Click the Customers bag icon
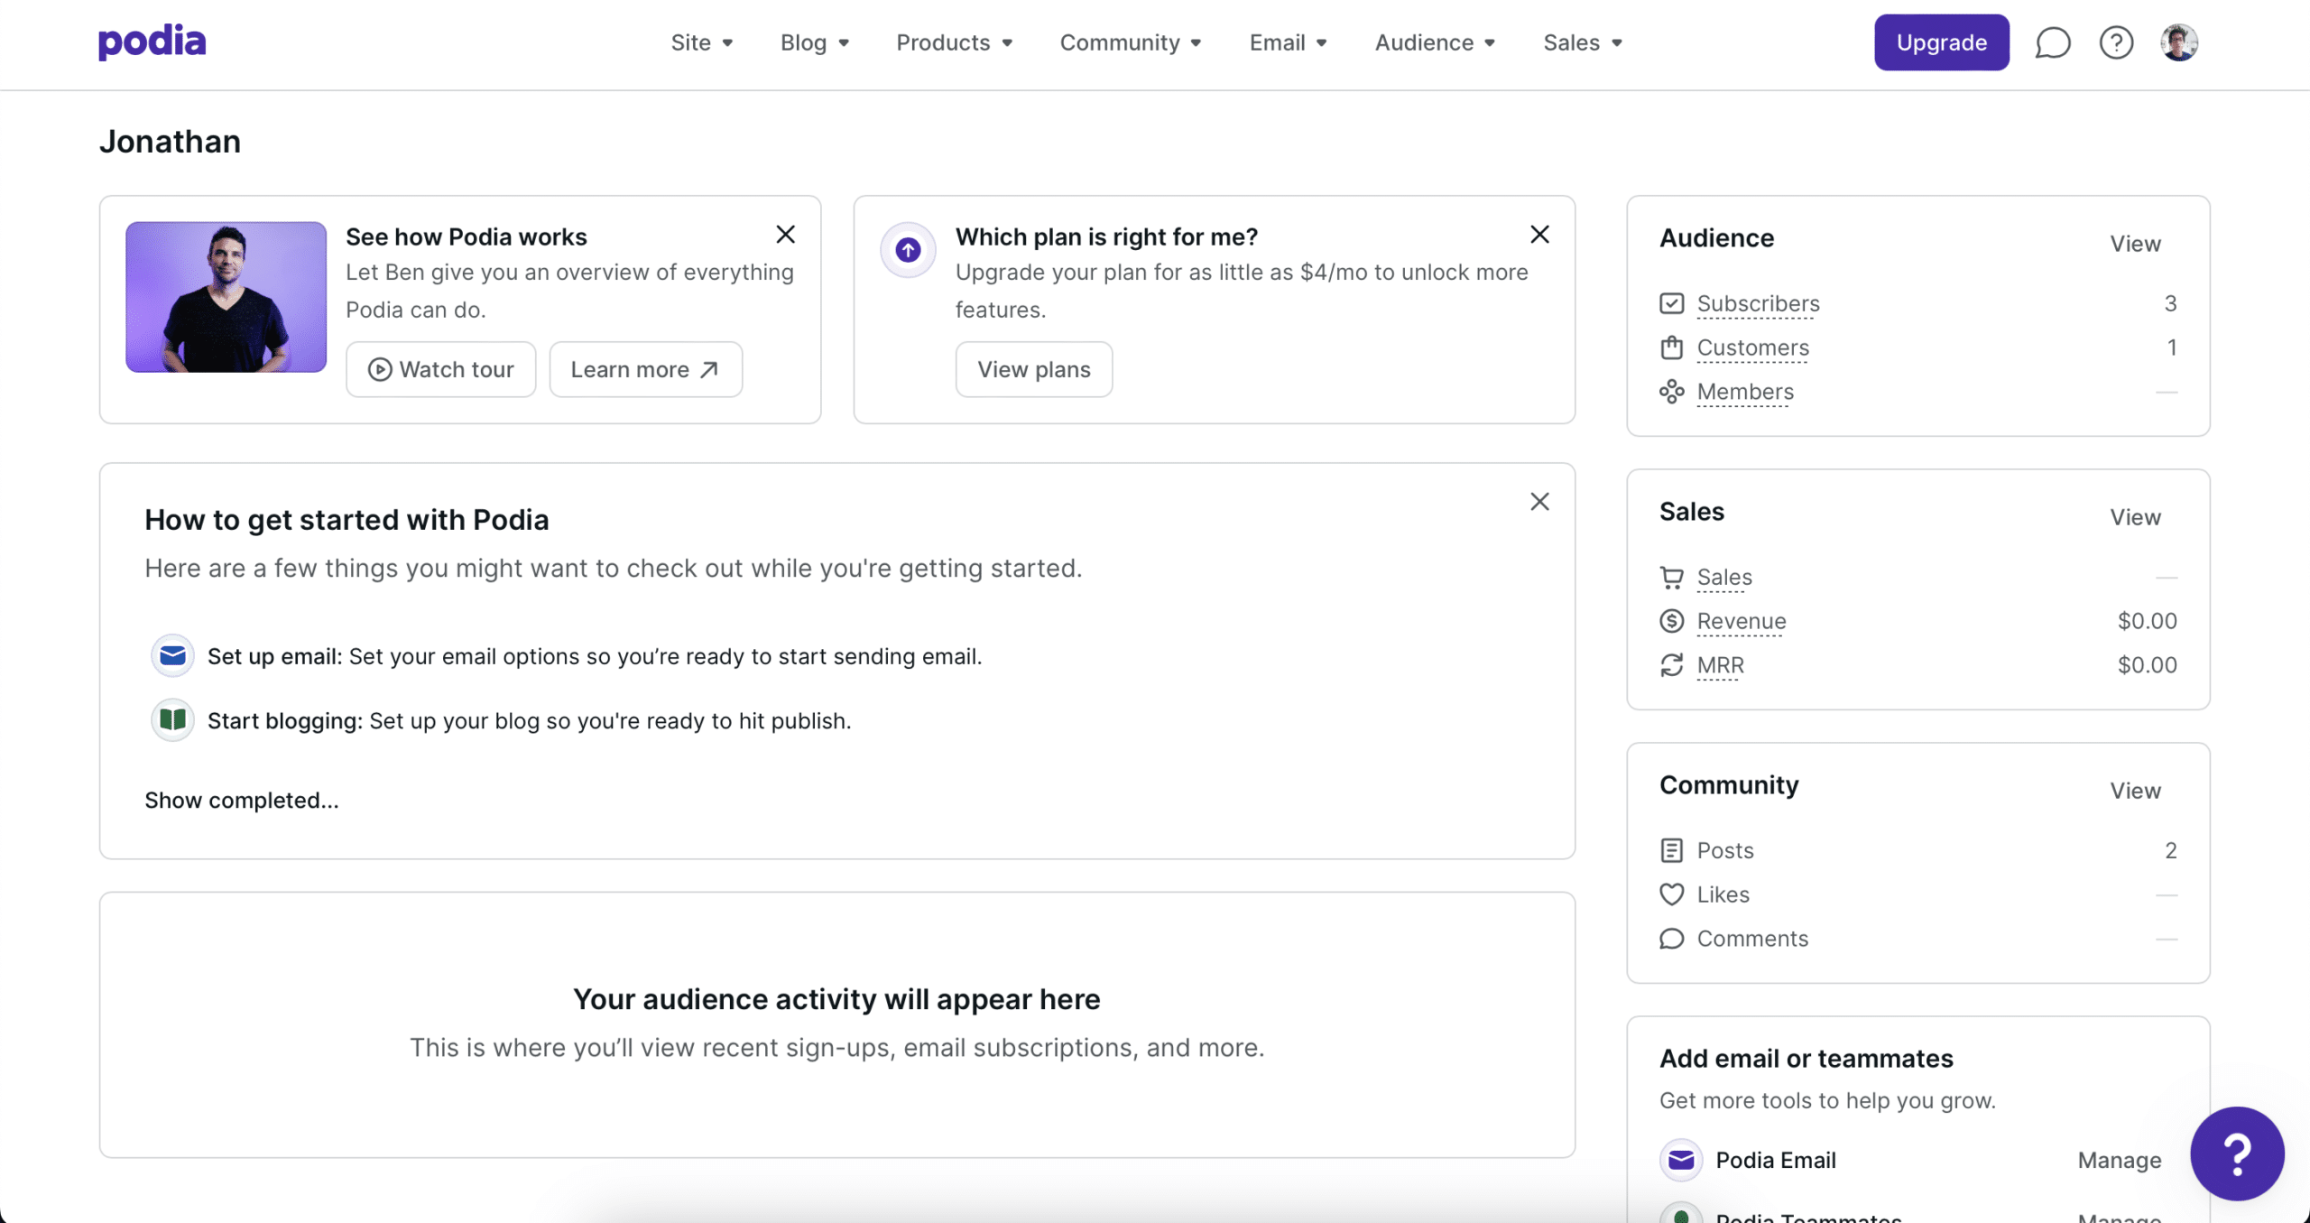The height and width of the screenshot is (1223, 2310). click(1671, 347)
